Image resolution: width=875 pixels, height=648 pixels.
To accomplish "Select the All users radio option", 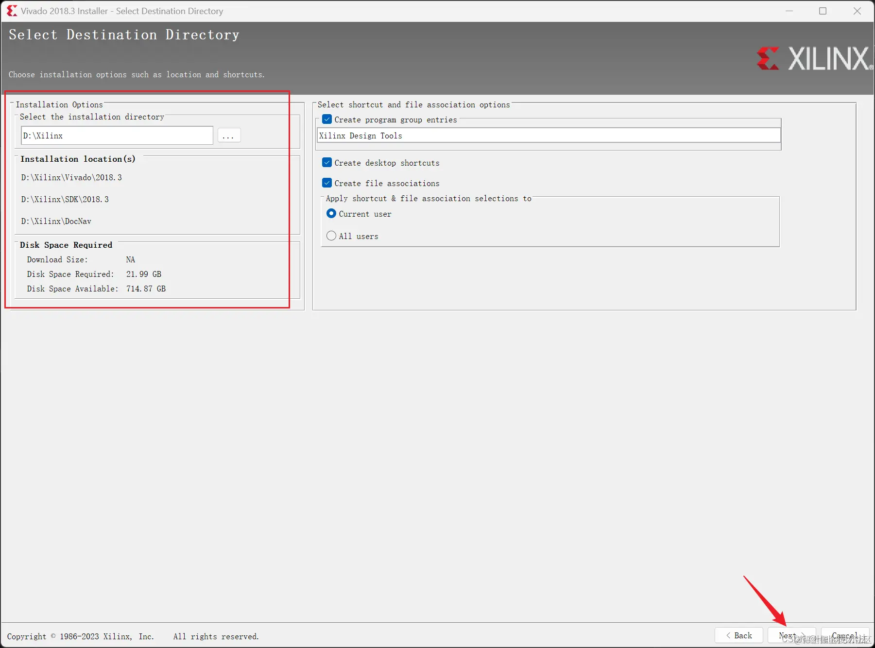I will 331,236.
